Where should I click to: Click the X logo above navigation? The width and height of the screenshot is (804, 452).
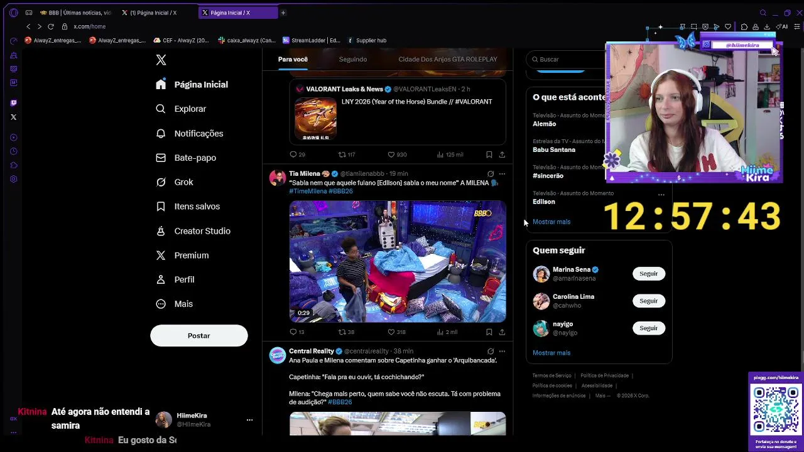[x=161, y=60]
